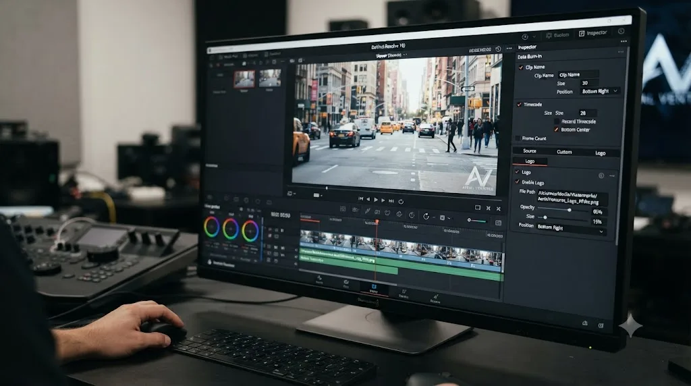The image size is (691, 386).
Task: Open the white rectangle dropdown under the viewer
Action: pos(317,195)
